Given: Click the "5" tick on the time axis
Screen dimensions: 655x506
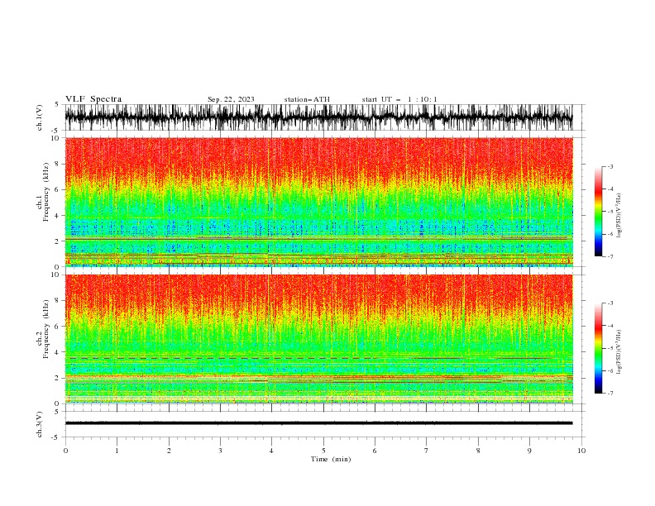Looking at the screenshot, I should pos(323,451).
